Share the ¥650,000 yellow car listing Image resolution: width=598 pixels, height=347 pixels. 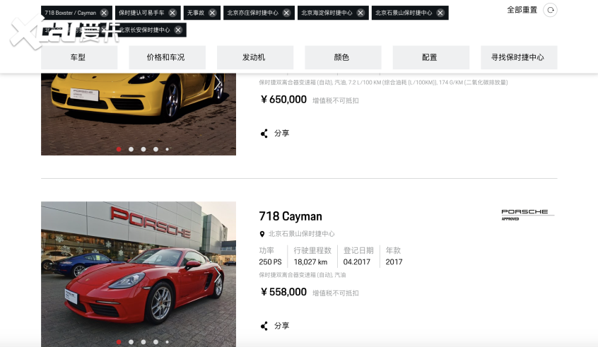click(x=264, y=134)
